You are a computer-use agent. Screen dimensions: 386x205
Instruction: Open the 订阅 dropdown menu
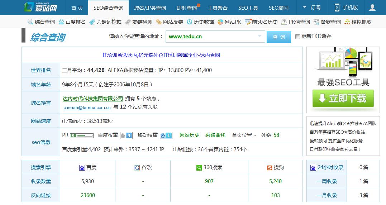click(x=312, y=8)
